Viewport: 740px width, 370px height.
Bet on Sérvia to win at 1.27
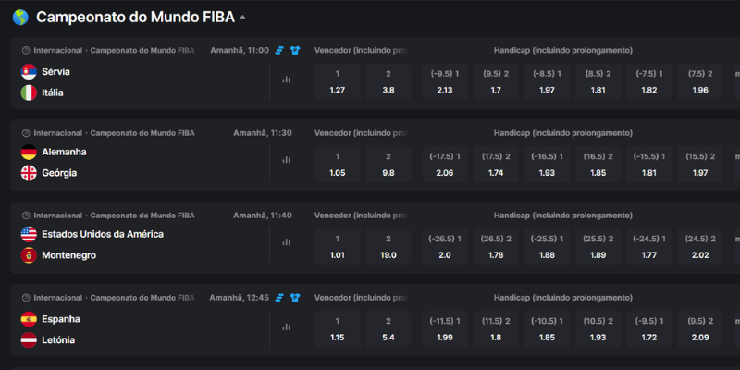(x=337, y=81)
